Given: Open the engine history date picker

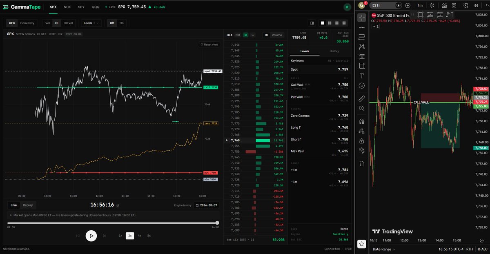Looking at the screenshot, I should point(207,205).
